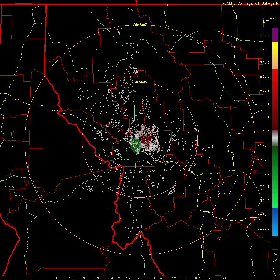The width and height of the screenshot is (280, 280).
Task: Click the 100 NMI range ring label
Action: point(140,25)
